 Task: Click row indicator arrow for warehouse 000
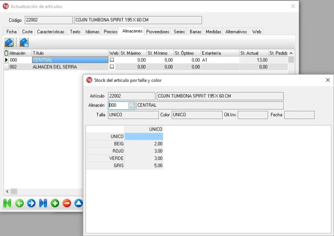coord(7,60)
